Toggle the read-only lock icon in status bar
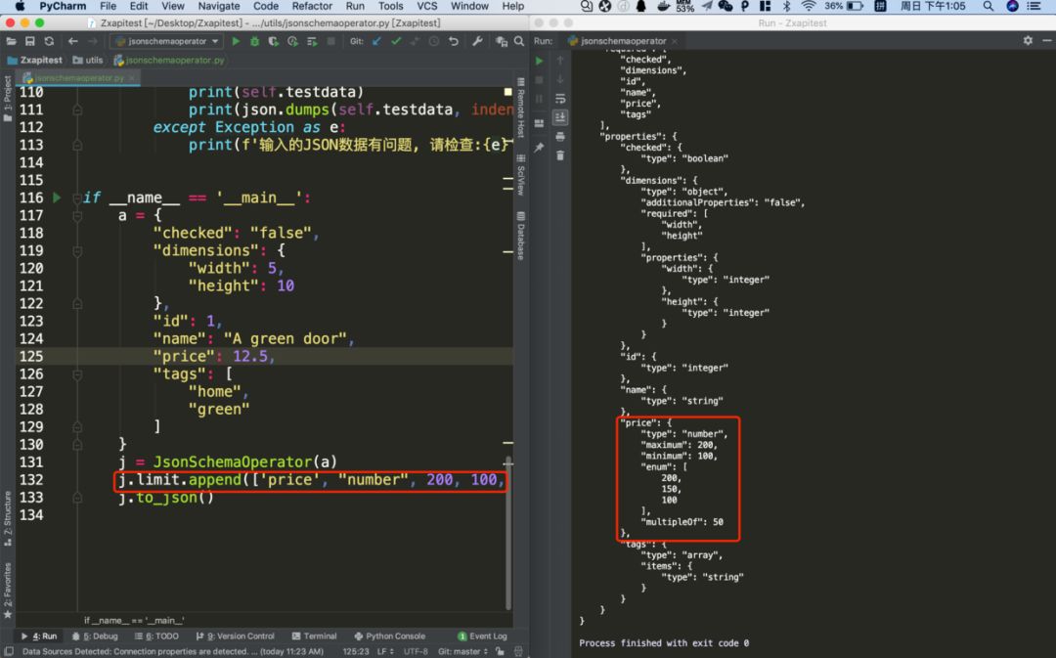Image resolution: width=1056 pixels, height=658 pixels. pyautogui.click(x=500, y=651)
